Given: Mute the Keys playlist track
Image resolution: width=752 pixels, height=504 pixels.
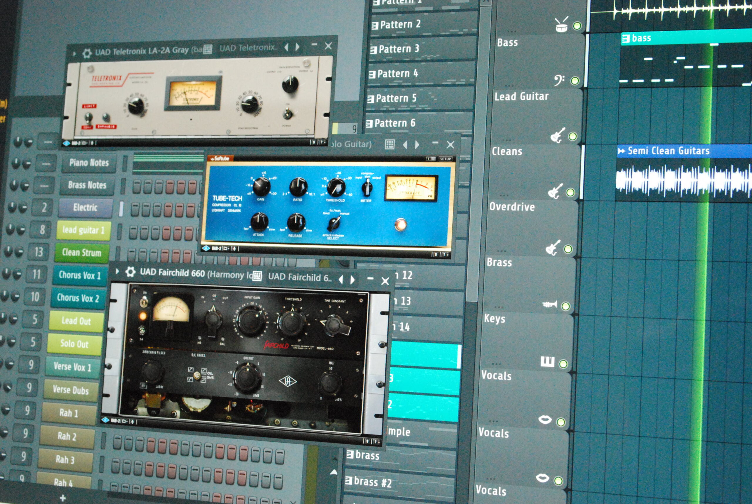Looking at the screenshot, I should pyautogui.click(x=563, y=363).
